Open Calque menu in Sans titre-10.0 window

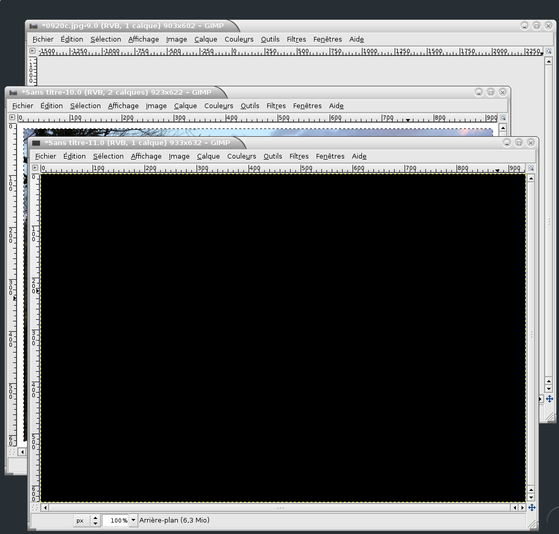click(185, 106)
